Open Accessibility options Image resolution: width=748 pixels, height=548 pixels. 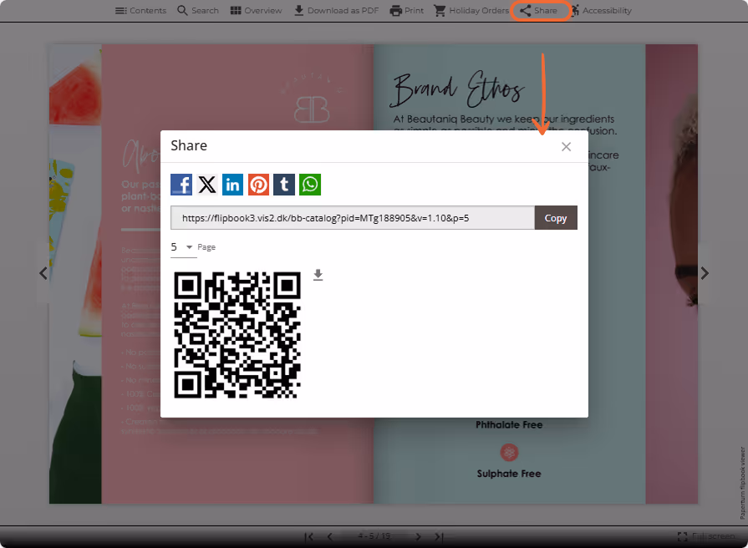601,11
